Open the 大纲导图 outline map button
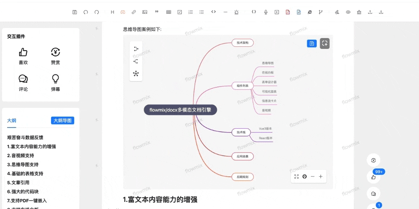 pyautogui.click(x=62, y=120)
